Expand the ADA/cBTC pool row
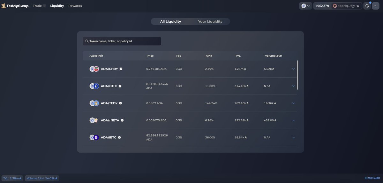Image resolution: width=383 pixels, height=183 pixels. pyautogui.click(x=294, y=86)
